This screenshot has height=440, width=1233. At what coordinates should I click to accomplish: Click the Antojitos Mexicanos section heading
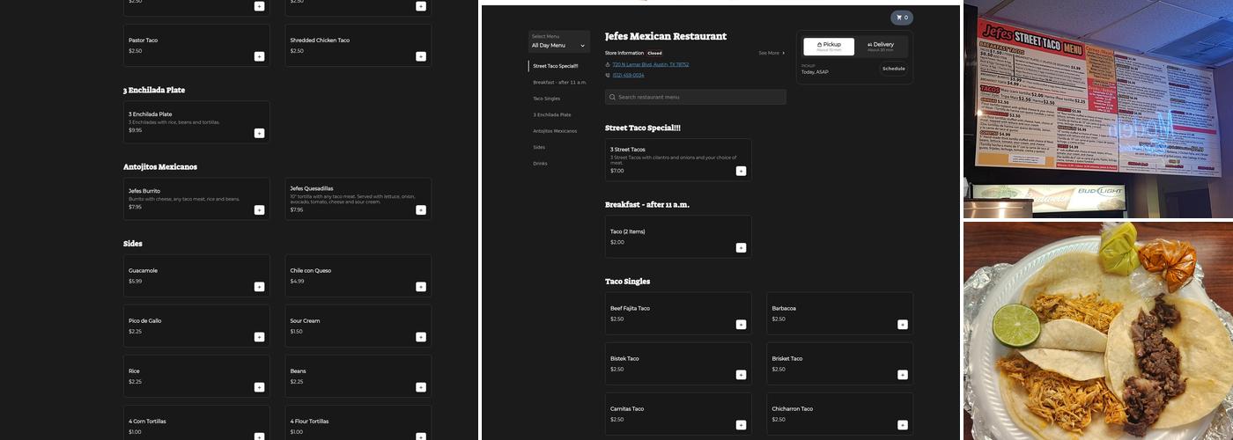[x=160, y=166]
